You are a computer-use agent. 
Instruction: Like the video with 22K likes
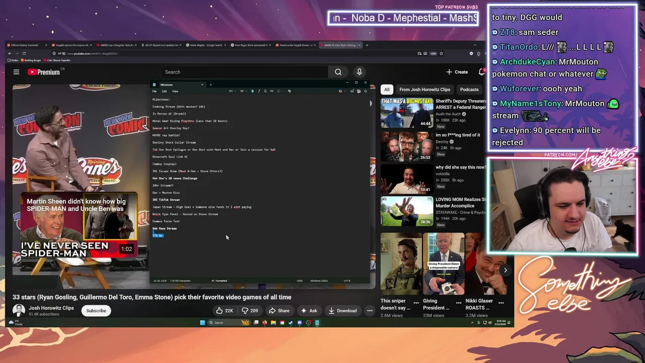click(225, 311)
